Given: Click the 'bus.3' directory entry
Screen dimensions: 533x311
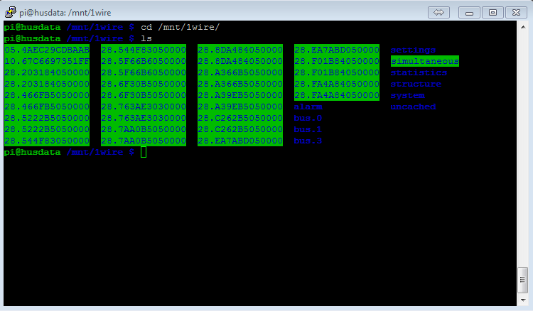Looking at the screenshot, I should click(308, 141).
